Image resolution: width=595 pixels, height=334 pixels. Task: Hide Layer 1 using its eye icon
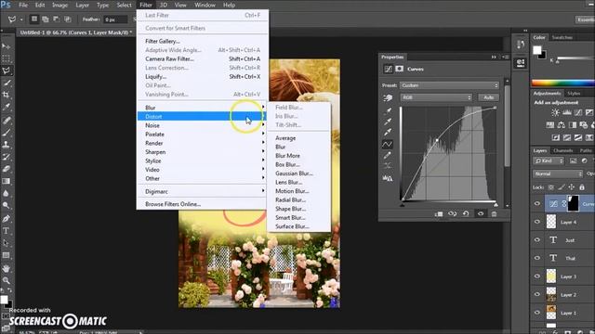(x=537, y=313)
